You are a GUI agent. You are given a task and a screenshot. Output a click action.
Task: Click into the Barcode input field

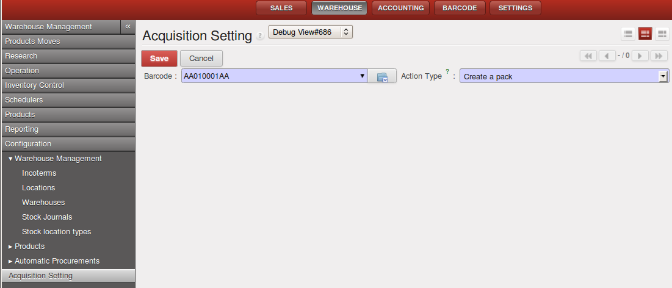269,76
